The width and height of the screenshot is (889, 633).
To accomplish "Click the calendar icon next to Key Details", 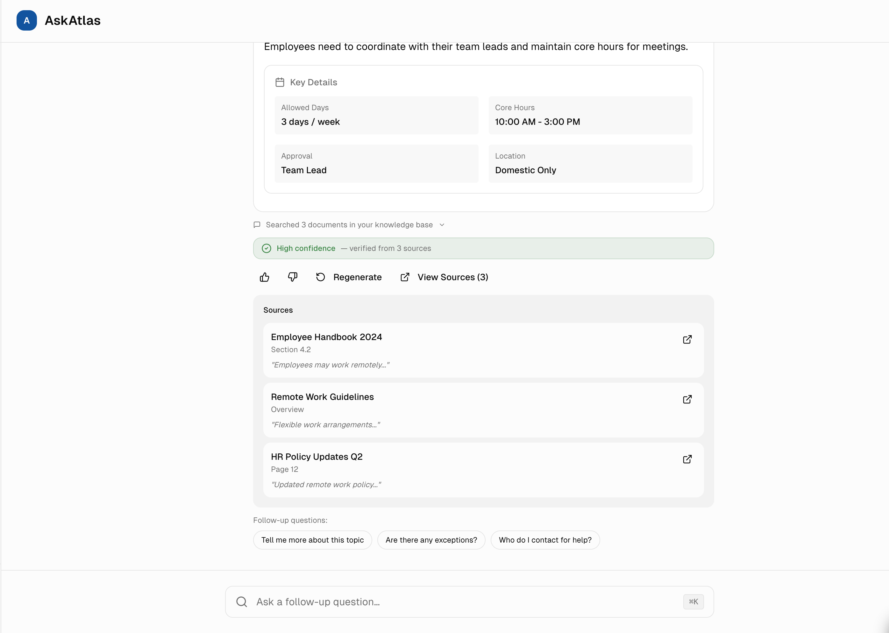I will 280,82.
